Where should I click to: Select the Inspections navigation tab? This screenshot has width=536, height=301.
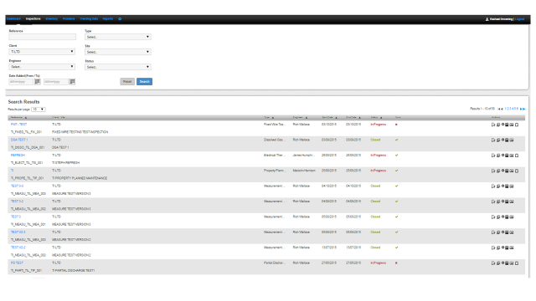[x=33, y=18]
